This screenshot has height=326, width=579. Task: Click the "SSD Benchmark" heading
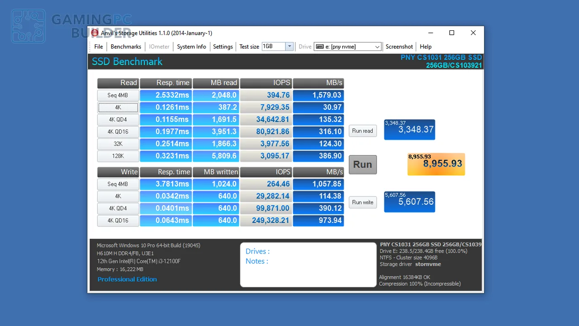pos(127,62)
